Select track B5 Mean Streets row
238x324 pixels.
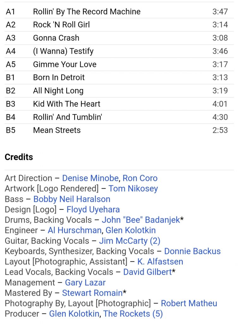click(x=119, y=130)
